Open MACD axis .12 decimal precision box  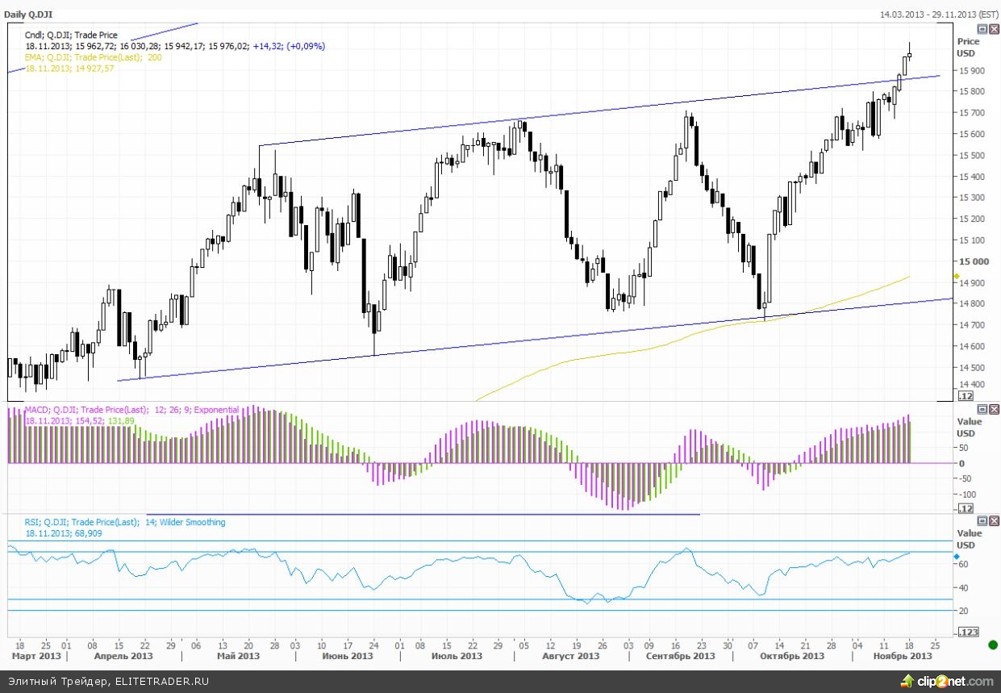click(965, 508)
